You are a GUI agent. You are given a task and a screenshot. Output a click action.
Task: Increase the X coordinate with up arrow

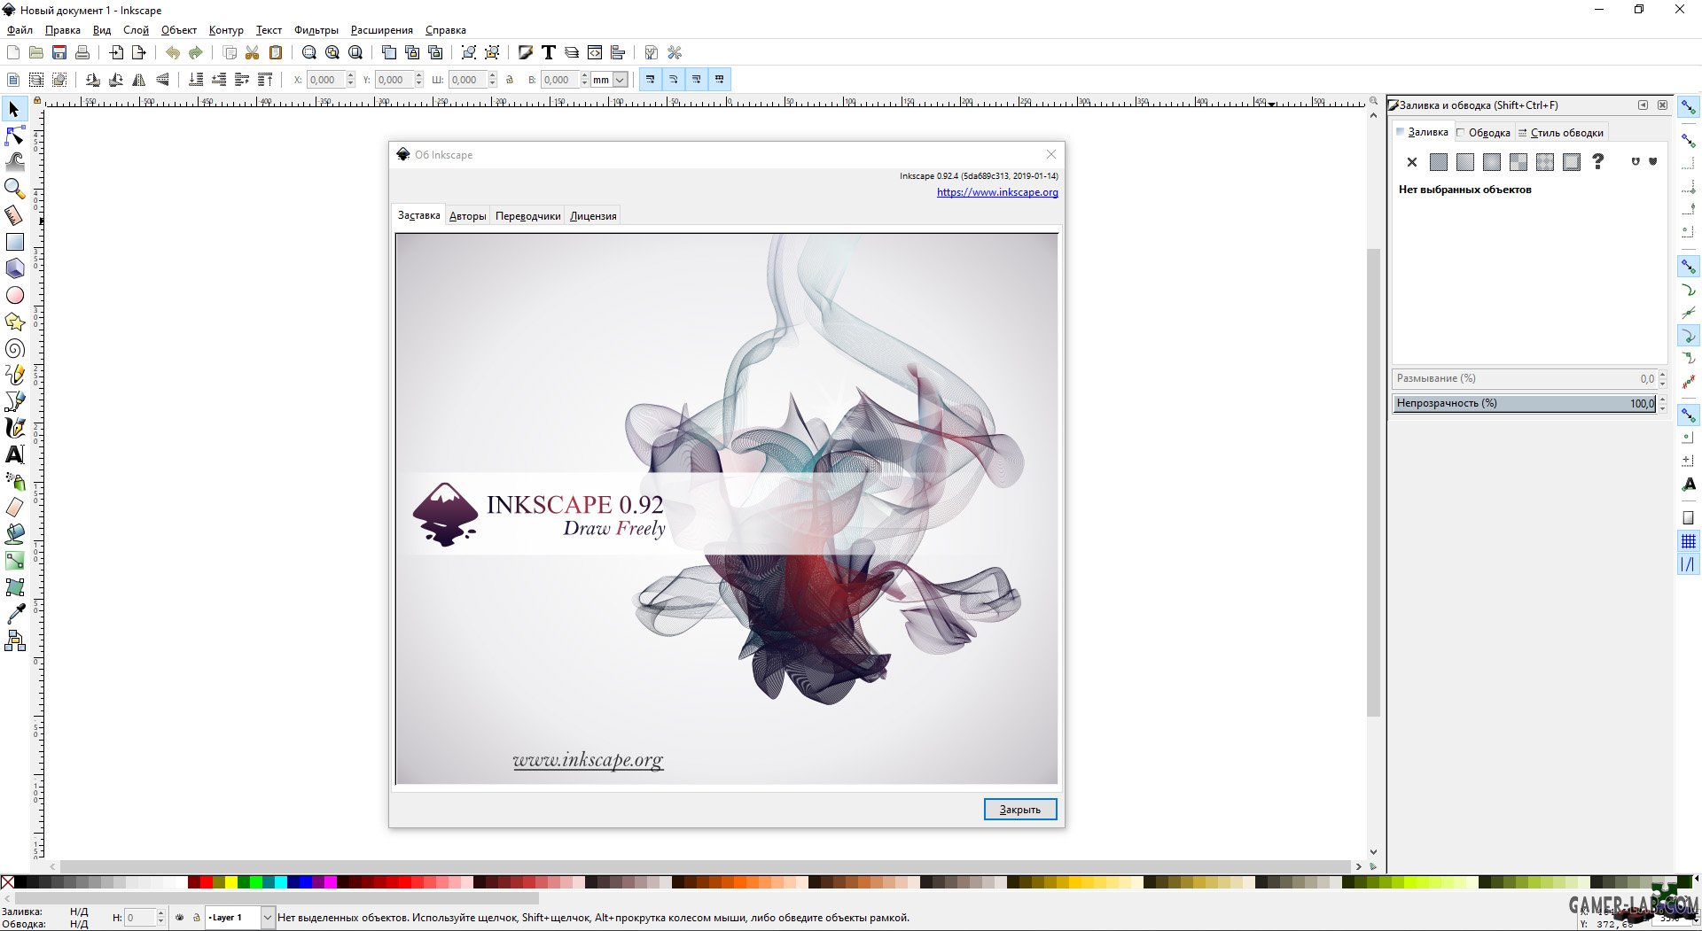(351, 75)
